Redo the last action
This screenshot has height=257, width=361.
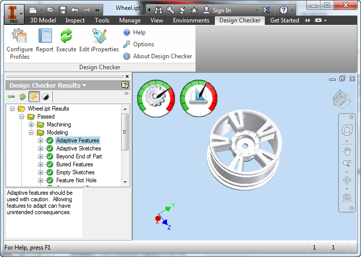point(87,10)
